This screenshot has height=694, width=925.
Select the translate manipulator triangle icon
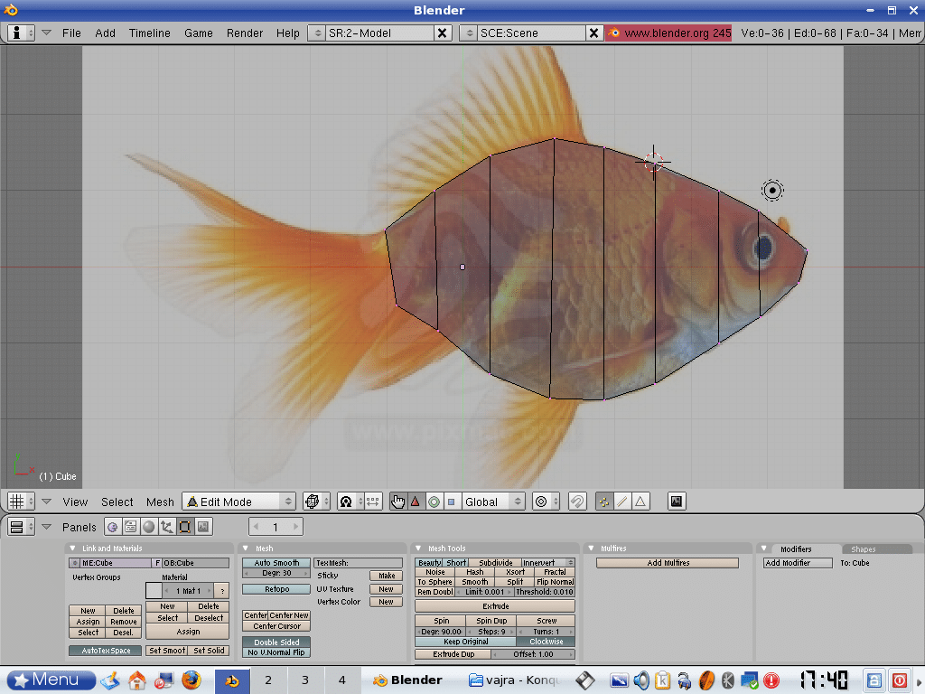(x=416, y=502)
